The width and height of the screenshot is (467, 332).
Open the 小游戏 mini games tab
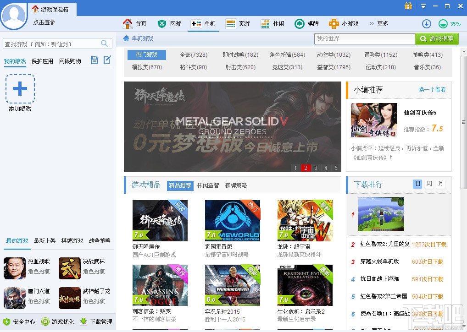click(344, 23)
